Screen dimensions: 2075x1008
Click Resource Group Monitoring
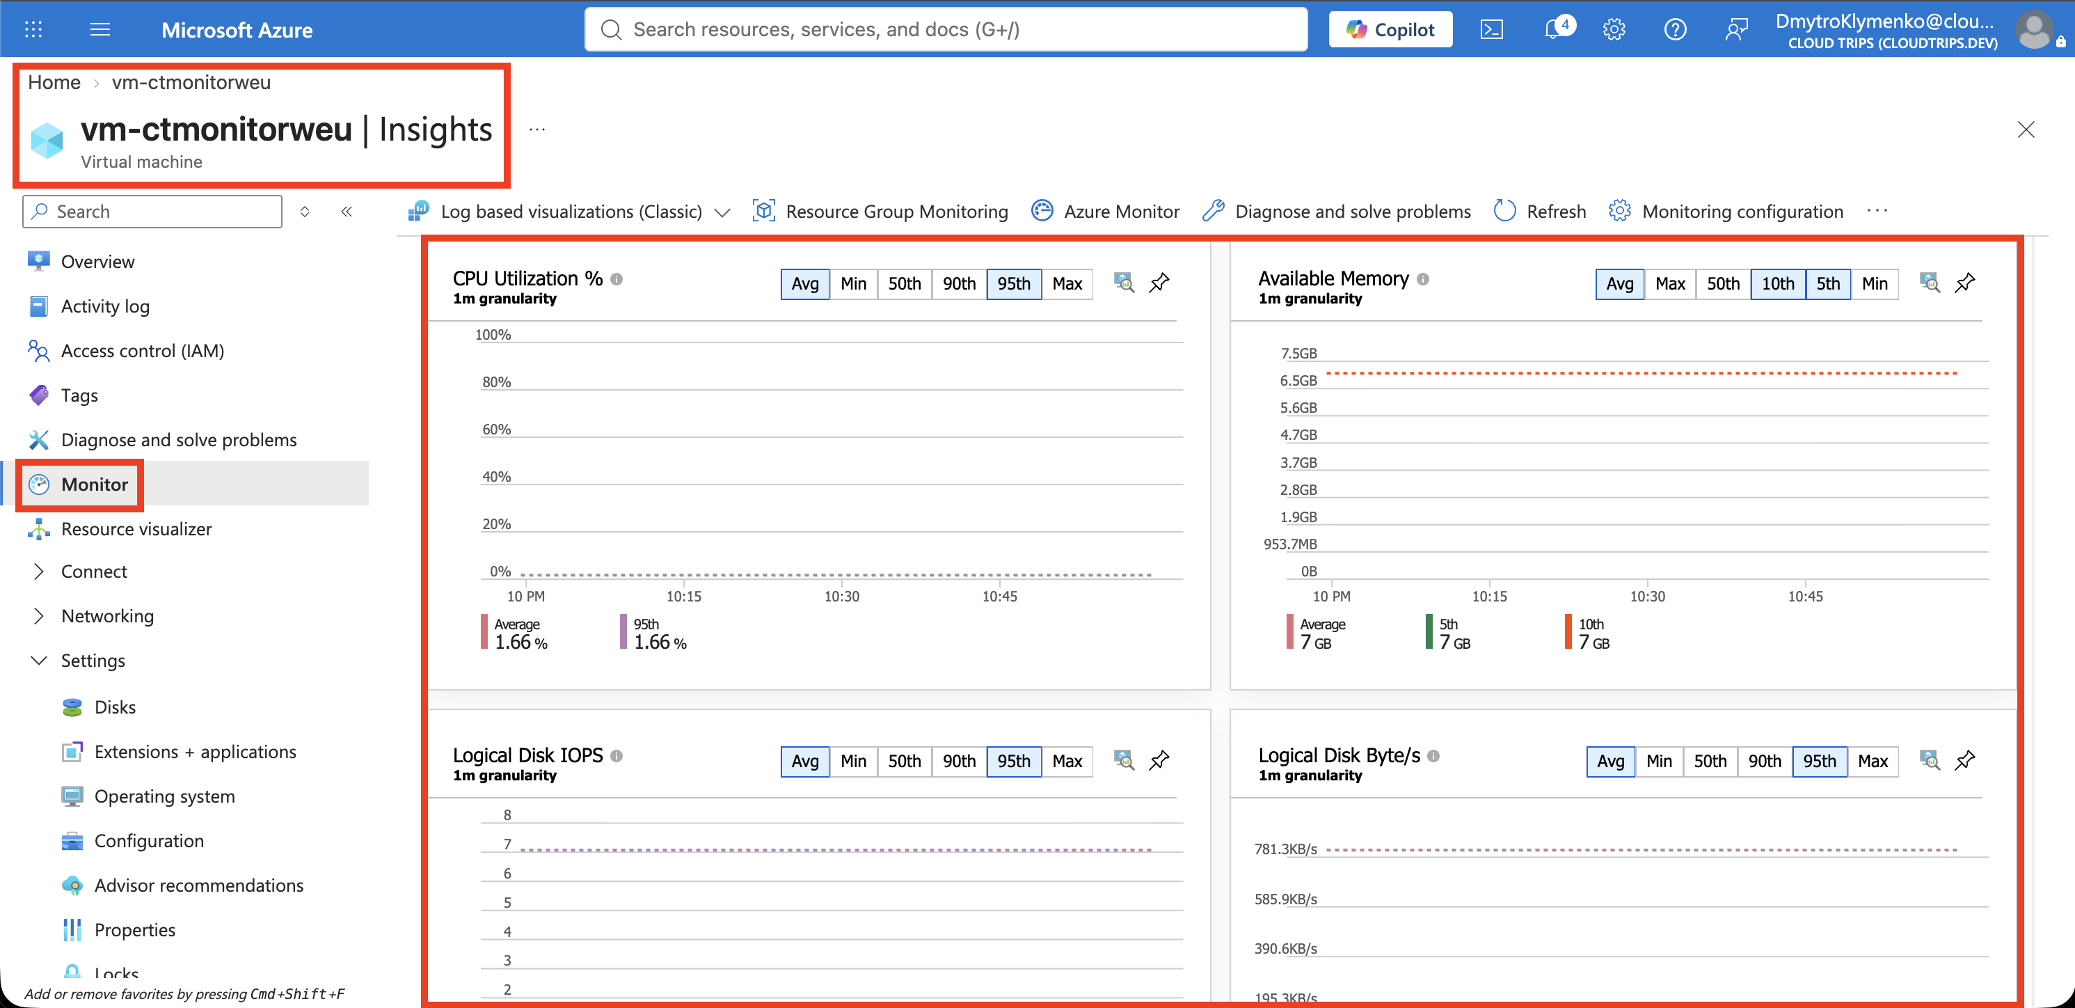point(880,212)
